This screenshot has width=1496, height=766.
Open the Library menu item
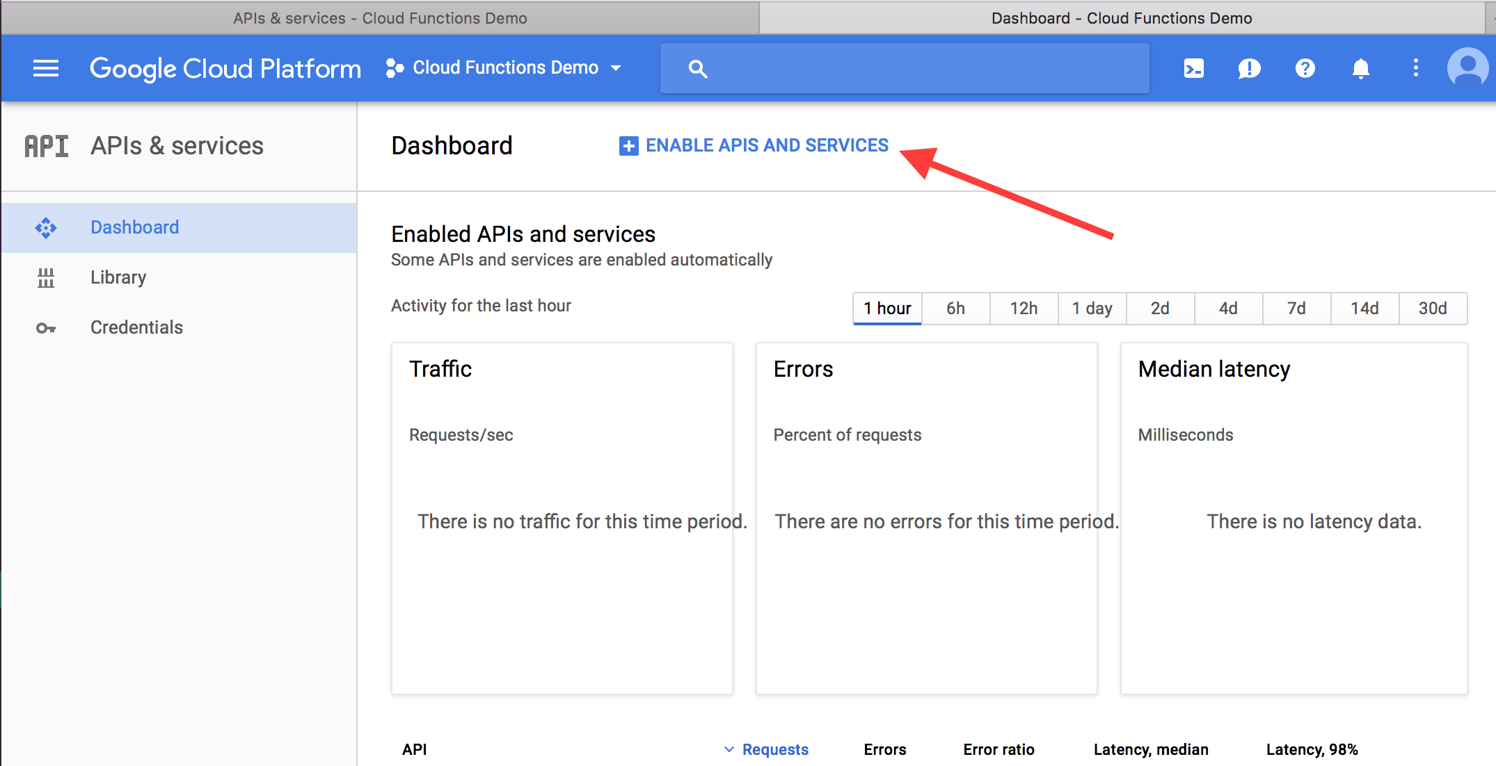[118, 277]
